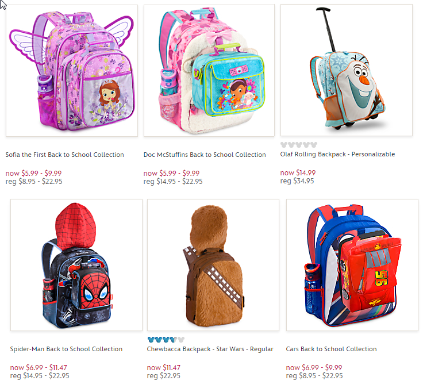Click Cars price now $6.99 - $9.99
Viewport: 423px width, 388px height.
314,367
